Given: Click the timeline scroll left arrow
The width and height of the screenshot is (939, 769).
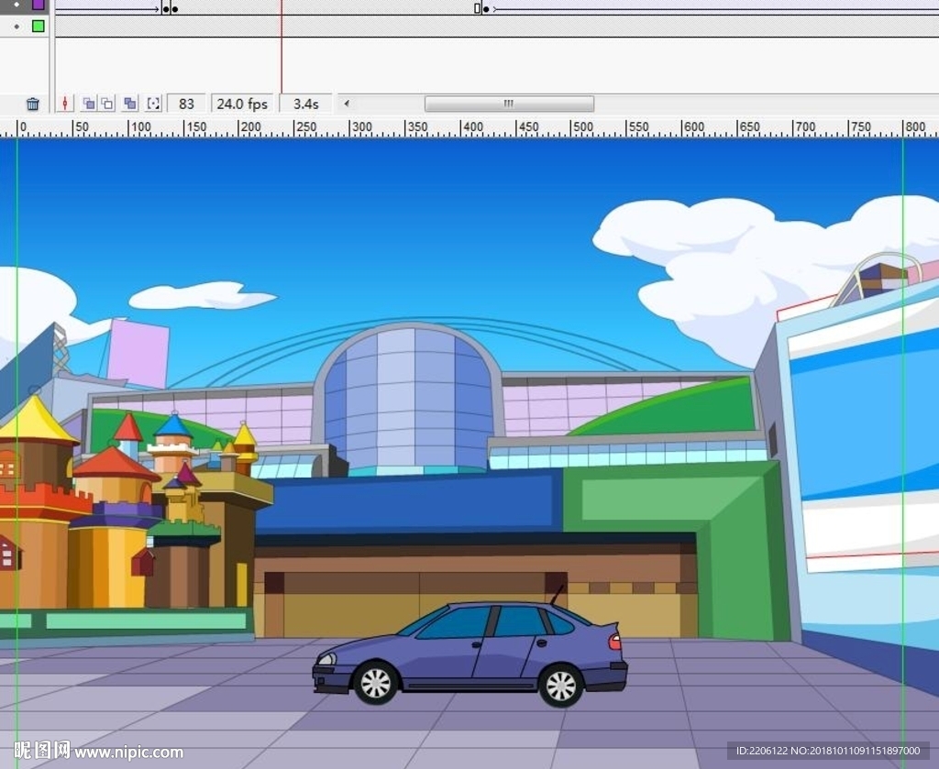Looking at the screenshot, I should (347, 104).
